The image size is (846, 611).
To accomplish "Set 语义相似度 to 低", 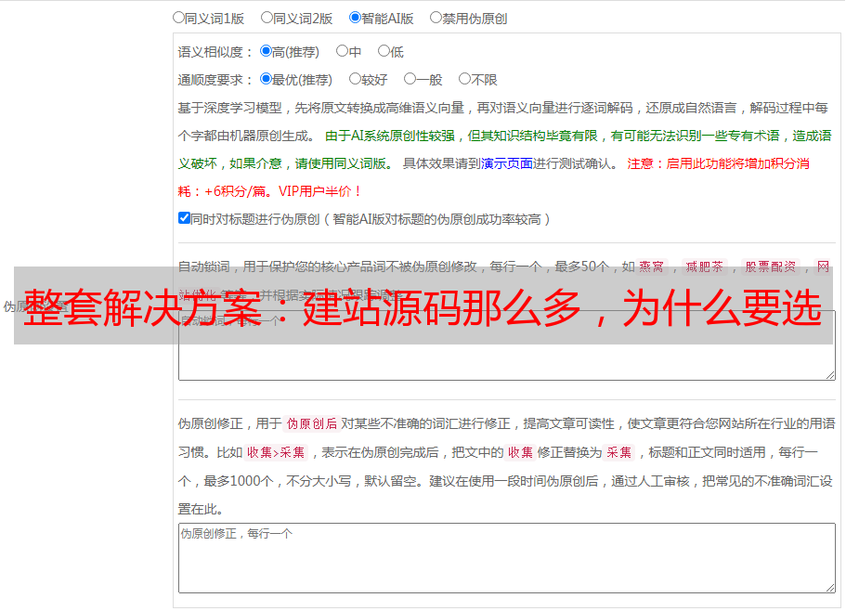I will point(384,51).
